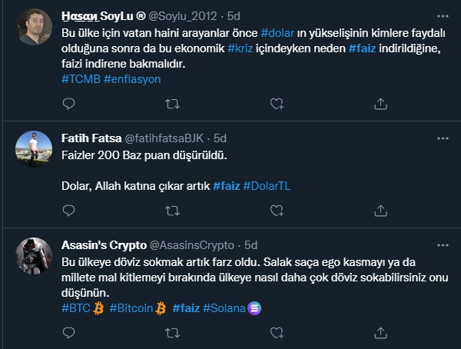Like Hasan SoyLu's tweet
Screen dimensions: 461x349
(276, 102)
